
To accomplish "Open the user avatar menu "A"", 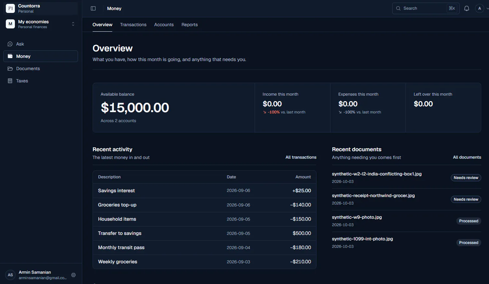I will [x=480, y=8].
